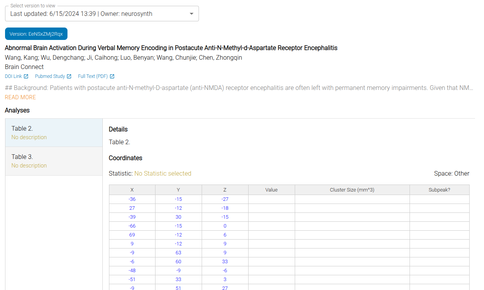This screenshot has height=290, width=484.
Task: Click the Z column header
Action: tap(225, 190)
